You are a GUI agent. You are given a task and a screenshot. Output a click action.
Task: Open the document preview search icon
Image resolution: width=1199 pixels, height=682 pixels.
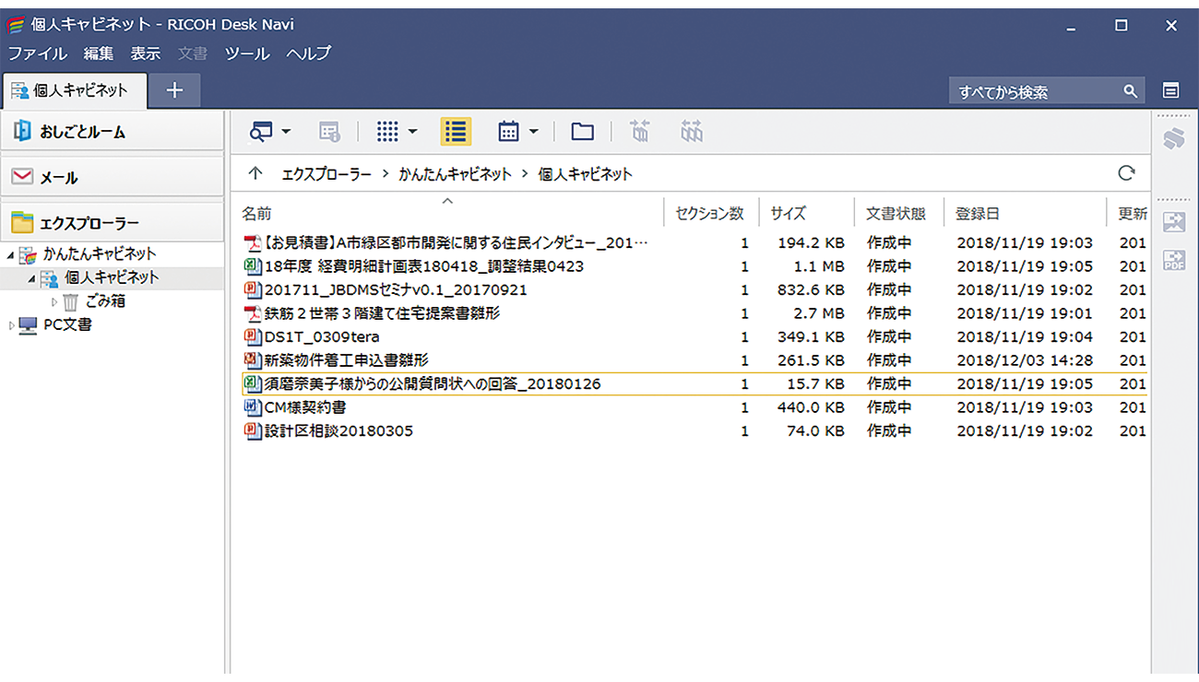pos(261,131)
